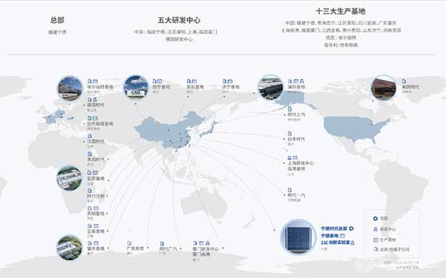Screen dimensions: 446x278
Task: Click the production base icon above 西宁基地
Action: (x=160, y=81)
